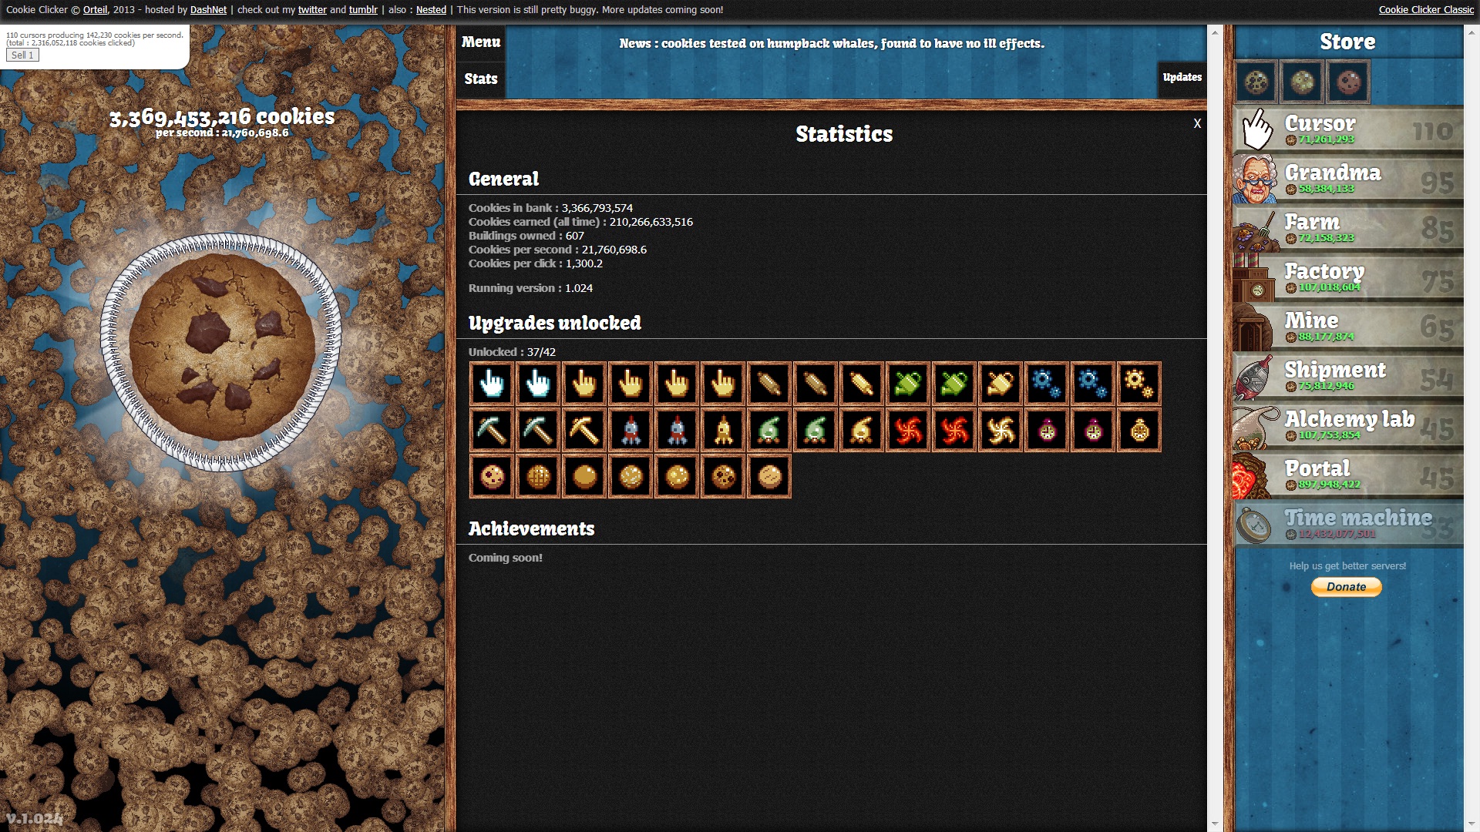Buy the third cookie upgrade in Store
1480x832 pixels.
pyautogui.click(x=1347, y=82)
